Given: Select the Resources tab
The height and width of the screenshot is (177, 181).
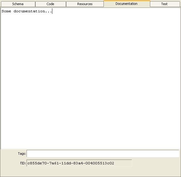Looking at the screenshot, I should coord(85,4).
